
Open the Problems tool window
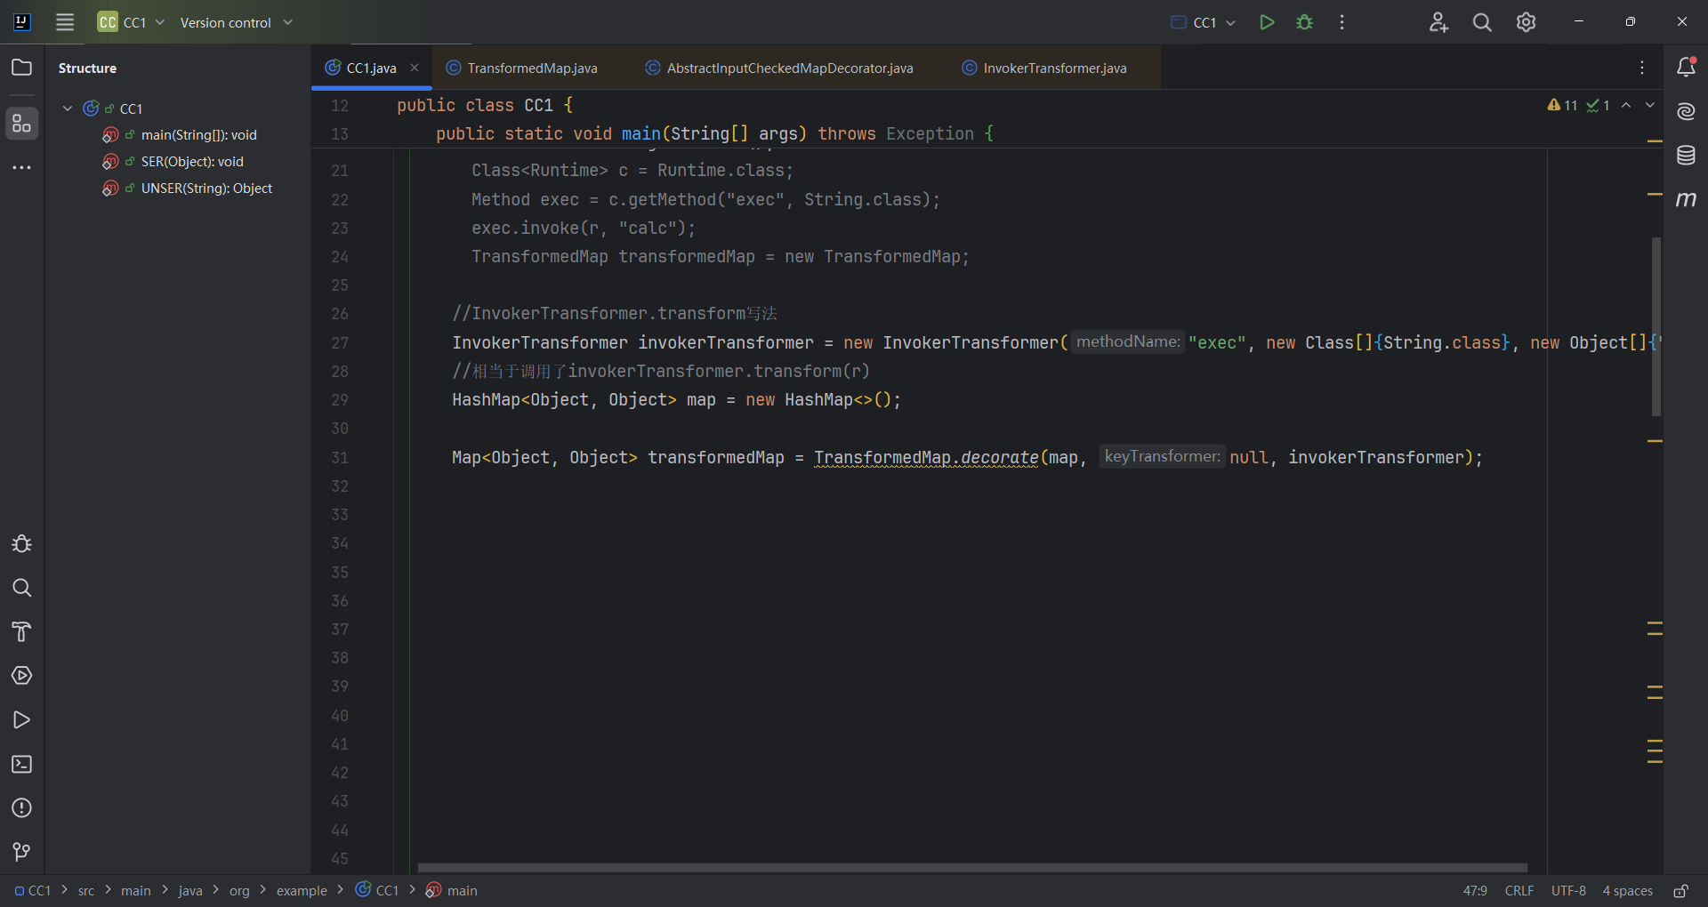point(21,807)
